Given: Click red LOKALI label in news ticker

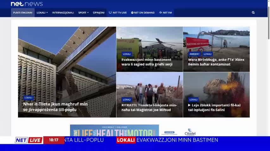Looking at the screenshot, I should pyautogui.click(x=126, y=140).
